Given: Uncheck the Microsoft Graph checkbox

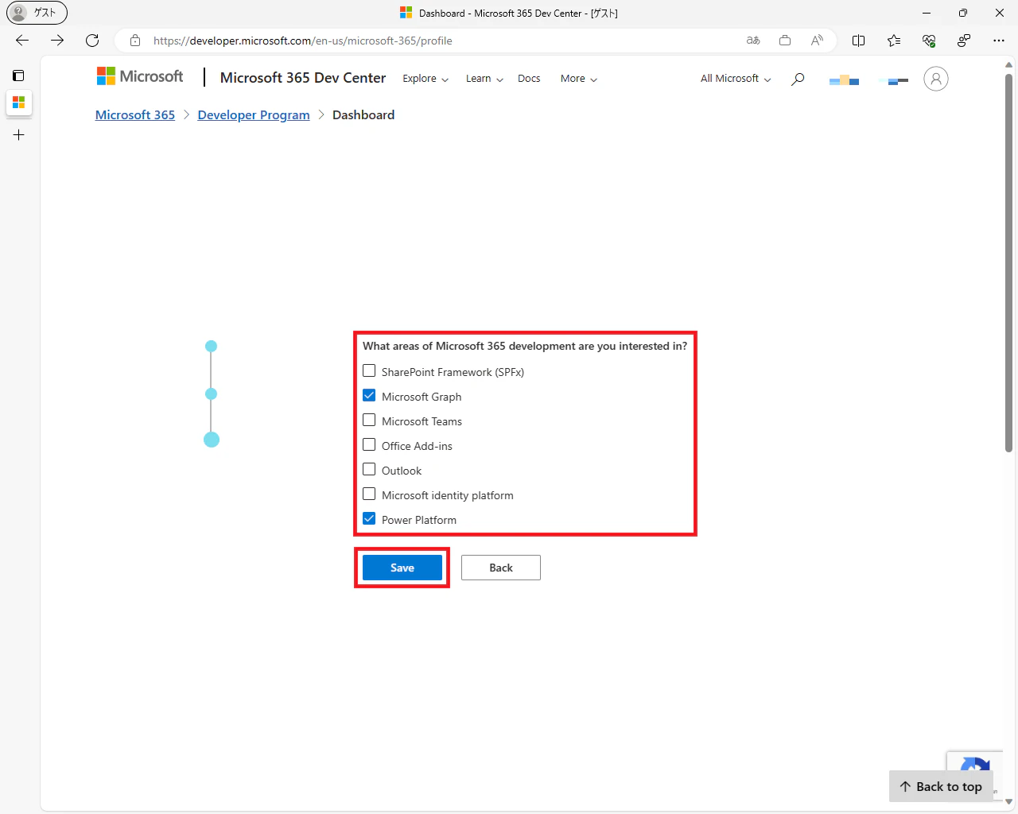Looking at the screenshot, I should coord(369,395).
